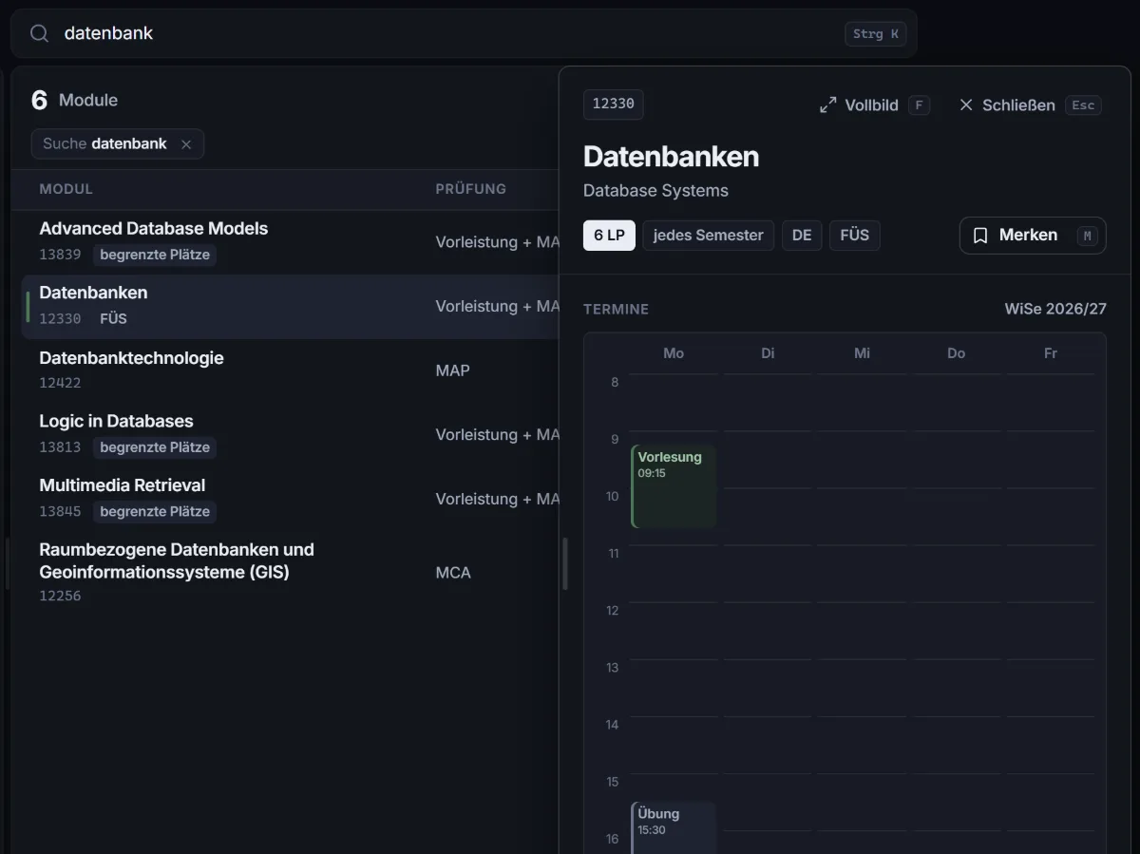Click the module ID badge 12330
Viewport: 1140px width, 854px height.
[614, 104]
